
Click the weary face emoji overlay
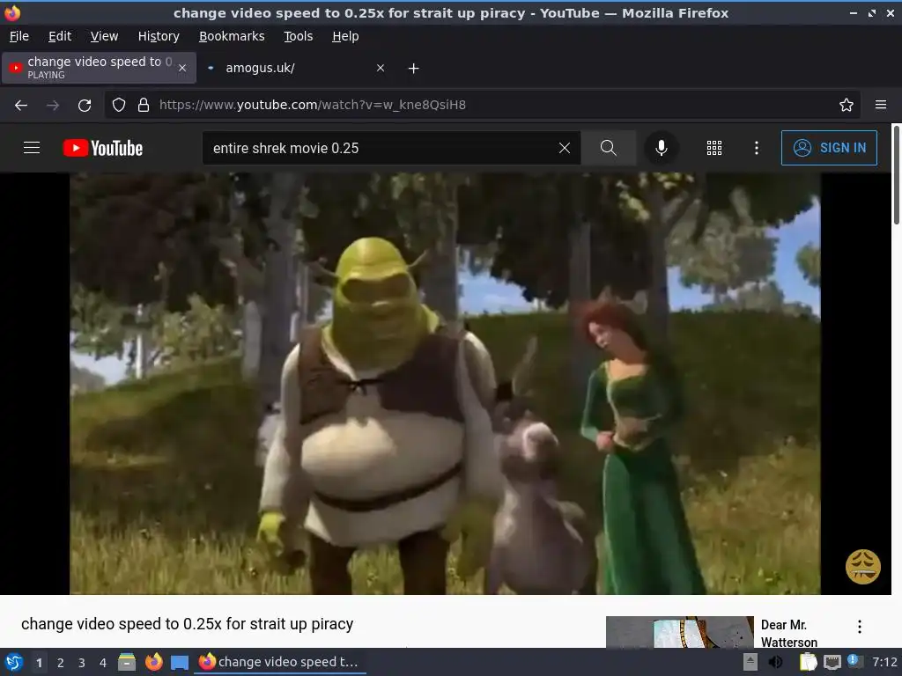[863, 567]
